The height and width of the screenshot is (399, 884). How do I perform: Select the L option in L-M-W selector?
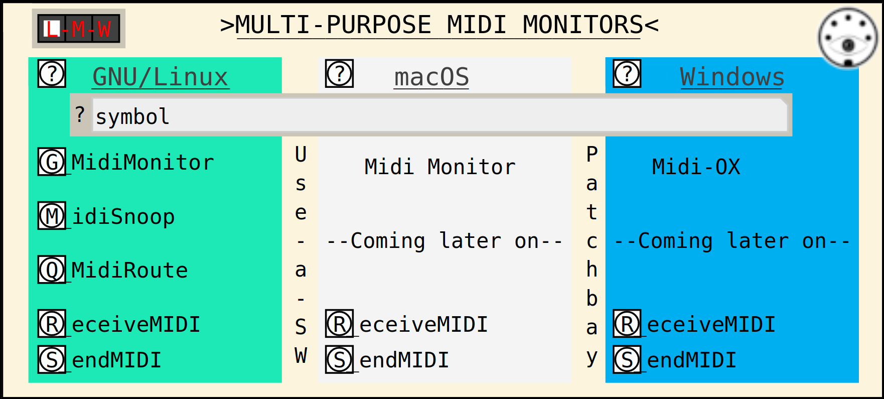(x=52, y=29)
